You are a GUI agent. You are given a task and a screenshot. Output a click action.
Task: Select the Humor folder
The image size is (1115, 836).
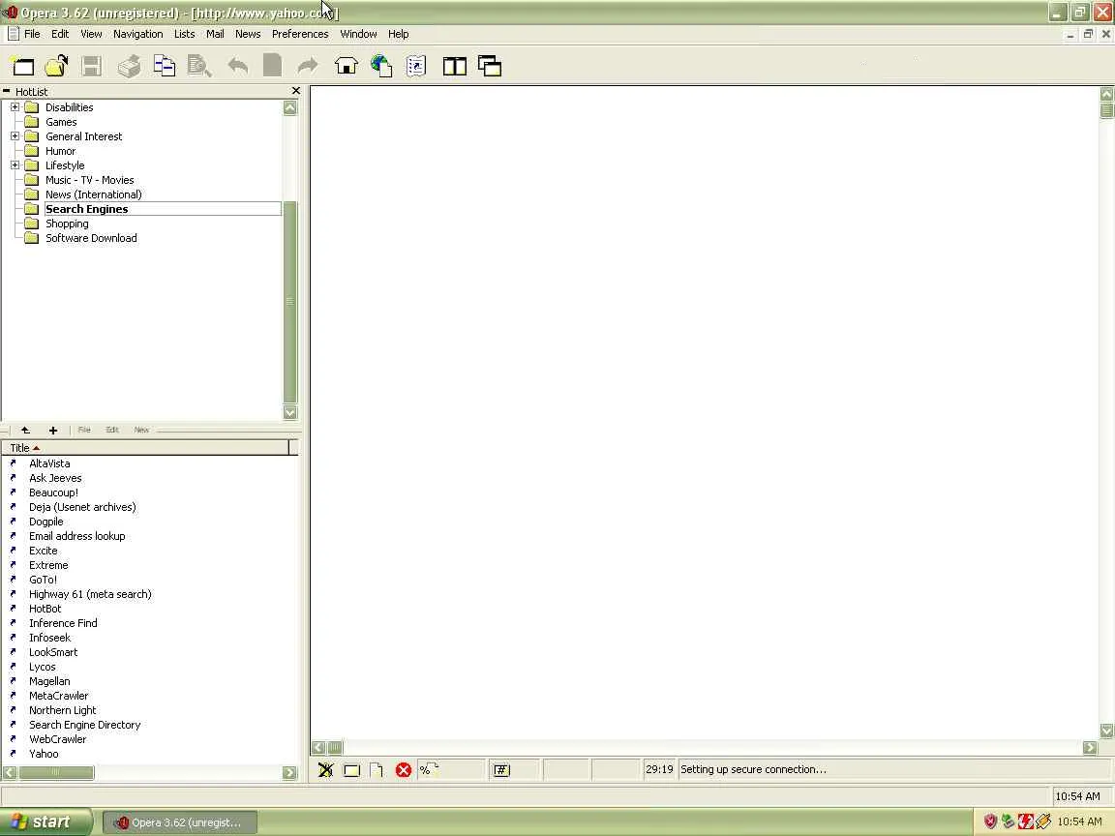click(60, 151)
